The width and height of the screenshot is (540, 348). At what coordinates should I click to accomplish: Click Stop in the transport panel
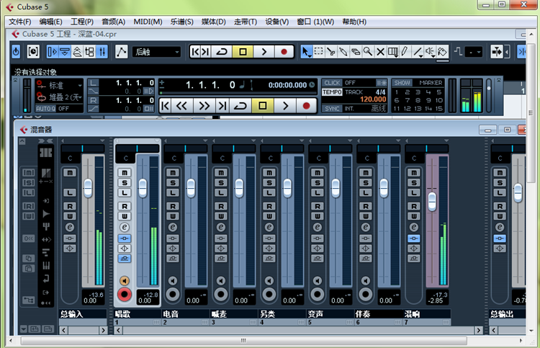click(262, 105)
